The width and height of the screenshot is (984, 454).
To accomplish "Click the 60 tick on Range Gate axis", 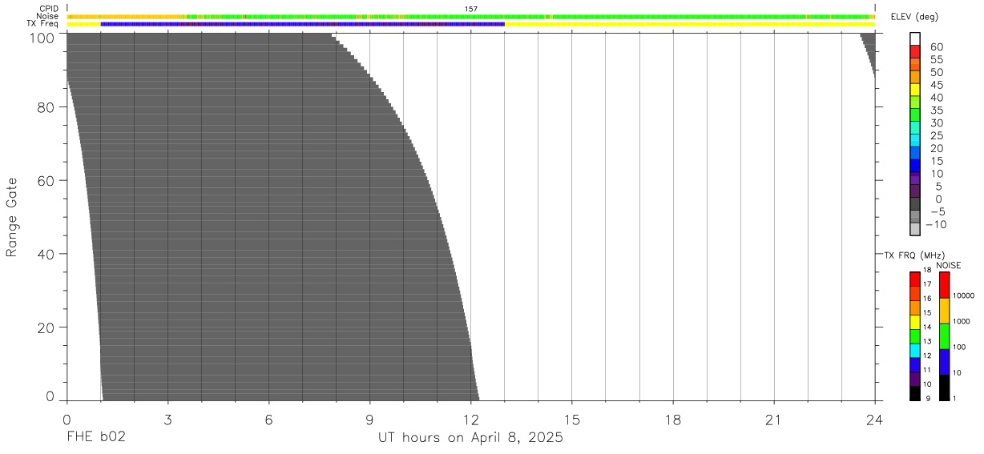I will 46,180.
